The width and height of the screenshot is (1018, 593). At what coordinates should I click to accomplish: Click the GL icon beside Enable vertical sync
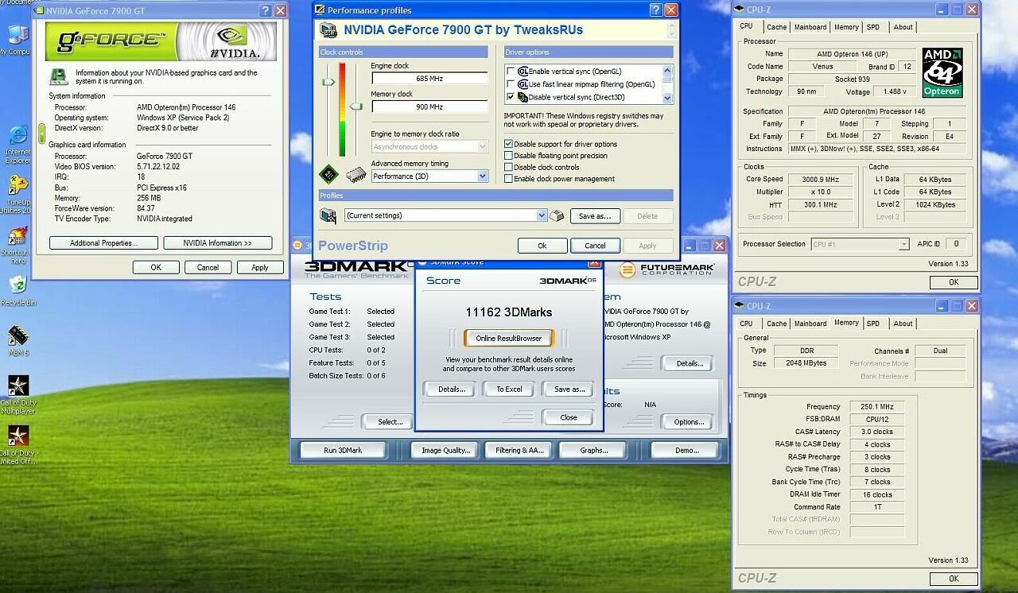coord(523,72)
